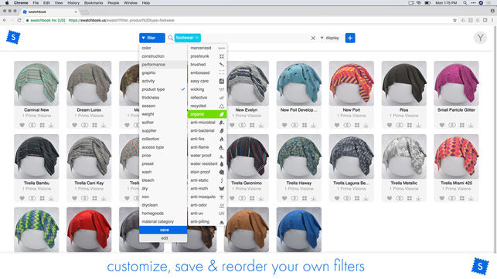The image size is (497, 279).
Task: Open the Apple menu
Action: click(7, 3)
